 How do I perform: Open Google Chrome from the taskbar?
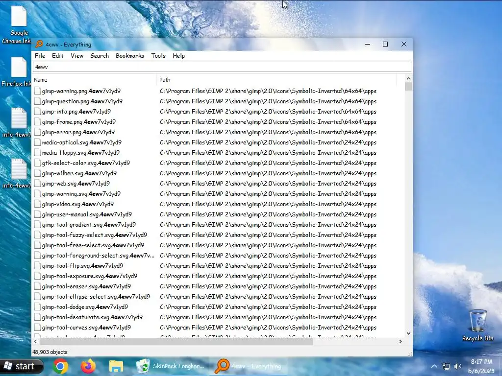60,366
